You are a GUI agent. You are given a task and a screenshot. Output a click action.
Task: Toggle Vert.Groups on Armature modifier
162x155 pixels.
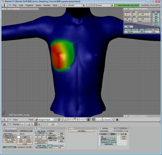coord(105,141)
